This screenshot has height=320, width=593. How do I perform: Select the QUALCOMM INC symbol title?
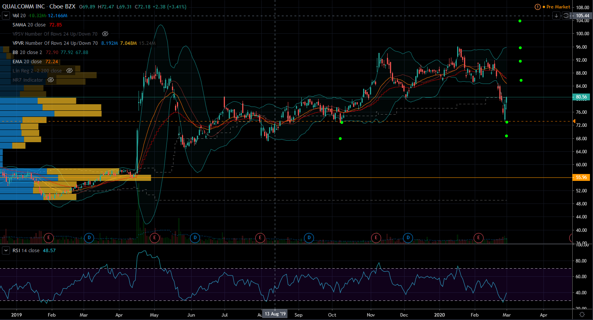coord(23,7)
